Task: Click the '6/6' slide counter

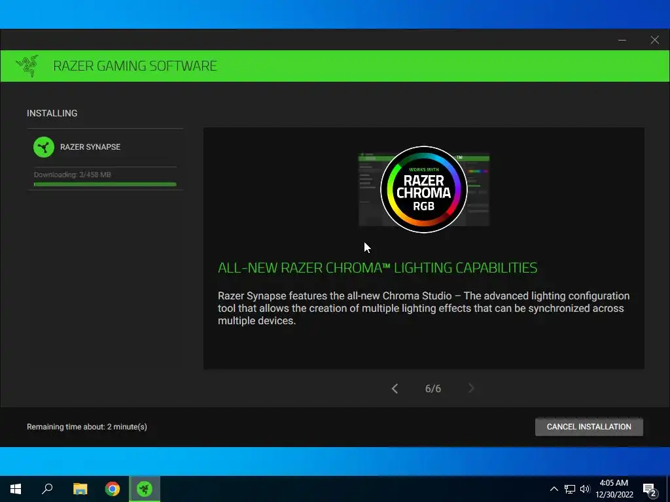Action: [x=433, y=389]
